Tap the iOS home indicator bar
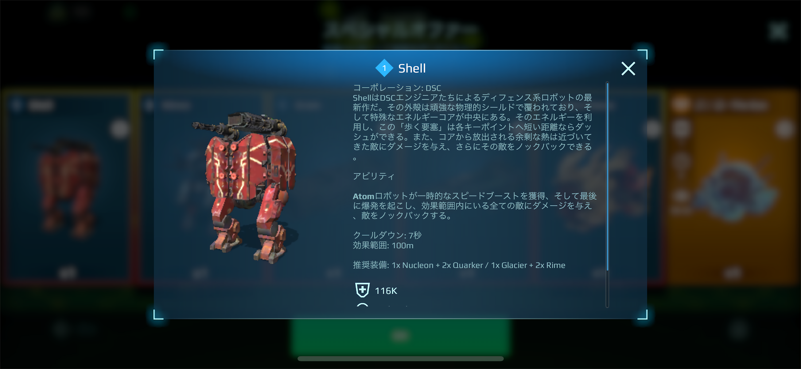 point(400,359)
